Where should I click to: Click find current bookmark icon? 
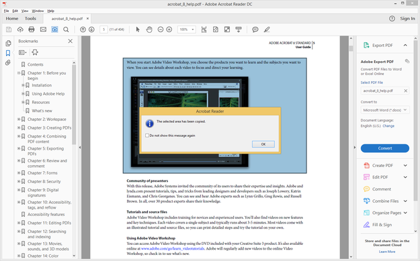(35, 52)
